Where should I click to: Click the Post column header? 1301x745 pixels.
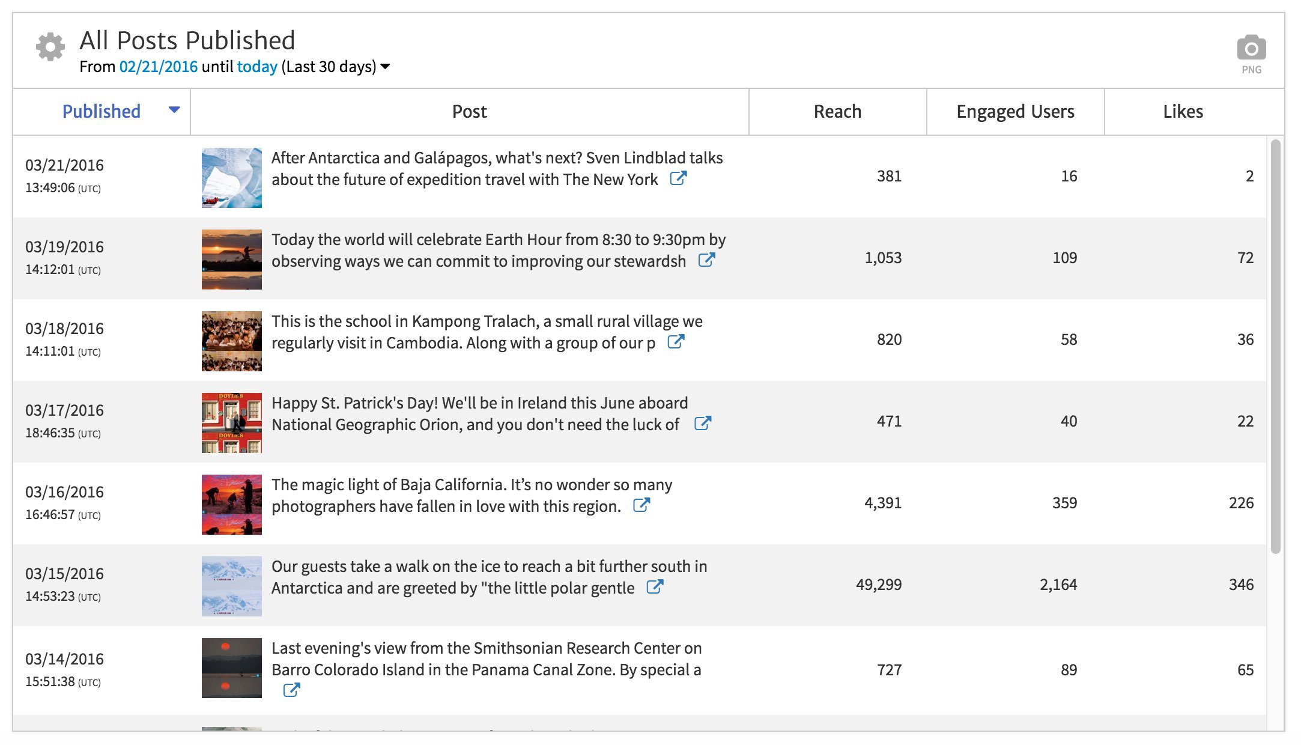point(469,111)
